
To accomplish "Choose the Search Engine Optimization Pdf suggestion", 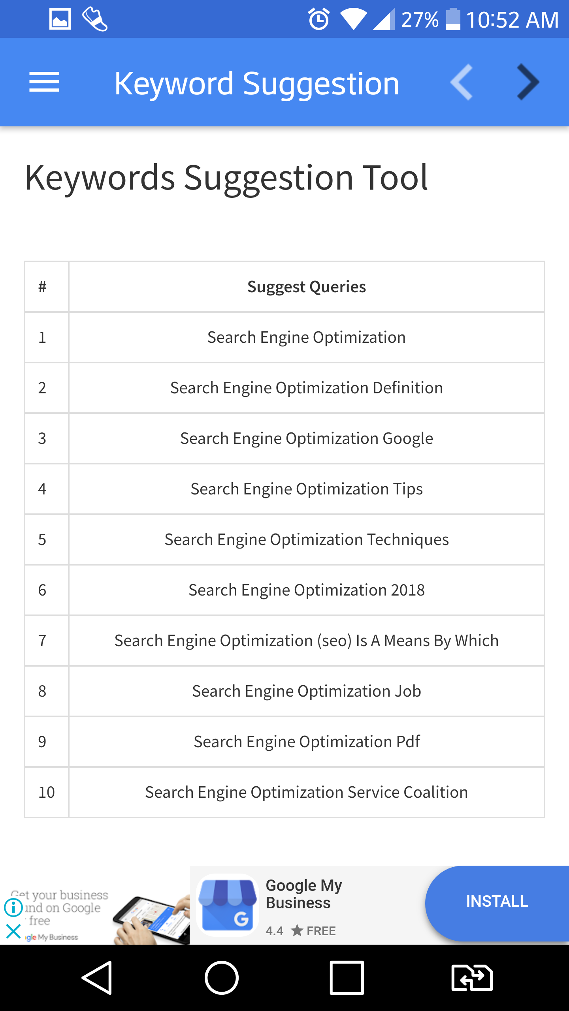I will click(306, 742).
